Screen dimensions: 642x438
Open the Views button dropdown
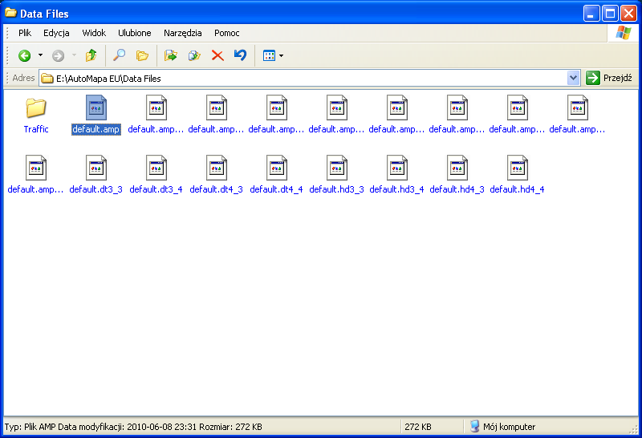pos(273,55)
